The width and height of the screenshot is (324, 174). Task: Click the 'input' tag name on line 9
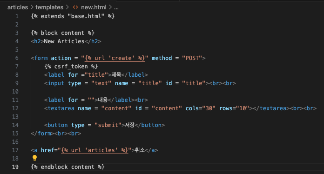pyautogui.click(x=56, y=83)
